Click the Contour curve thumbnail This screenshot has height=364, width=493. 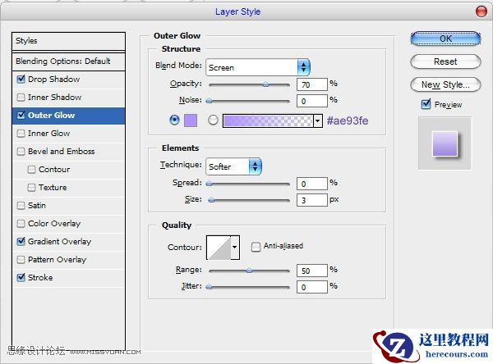click(219, 248)
